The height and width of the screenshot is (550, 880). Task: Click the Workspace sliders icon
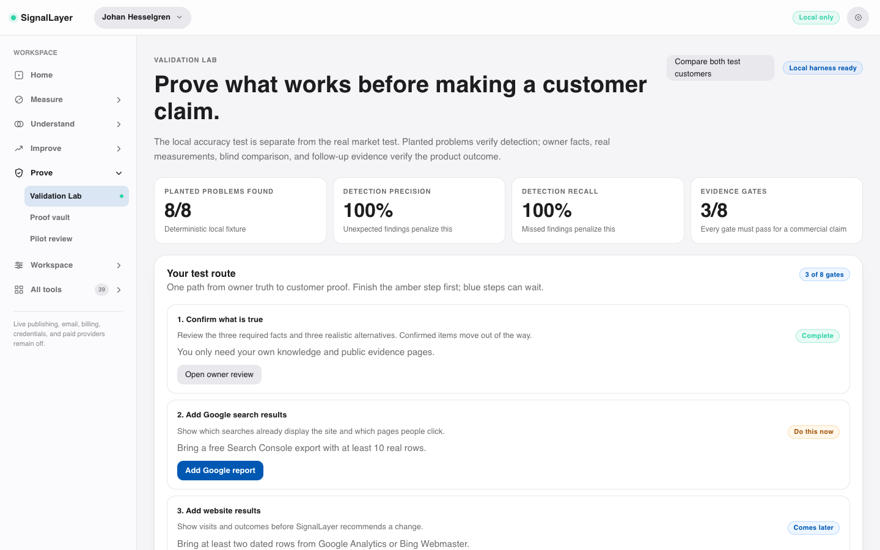click(19, 265)
